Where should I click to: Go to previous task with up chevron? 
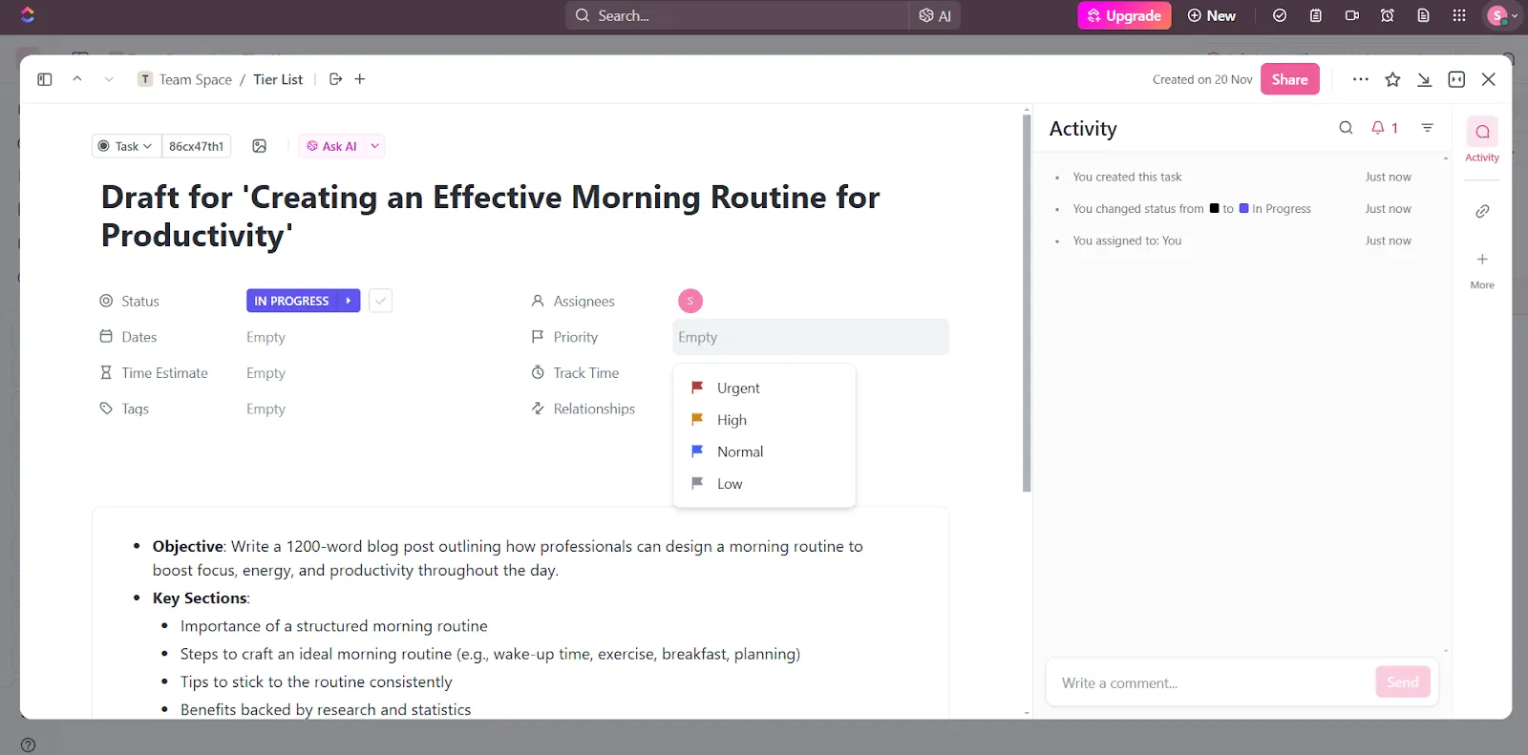pos(77,79)
